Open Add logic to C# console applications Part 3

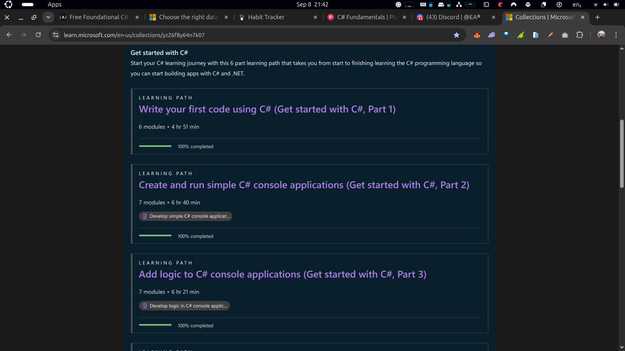282,274
